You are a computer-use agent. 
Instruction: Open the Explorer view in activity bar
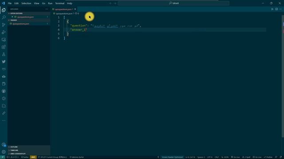[4, 10]
